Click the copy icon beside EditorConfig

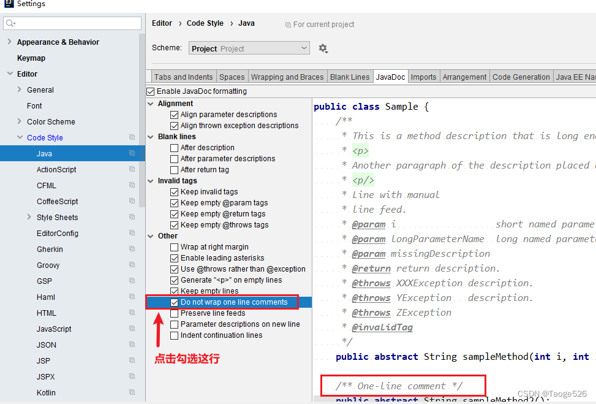pyautogui.click(x=132, y=233)
